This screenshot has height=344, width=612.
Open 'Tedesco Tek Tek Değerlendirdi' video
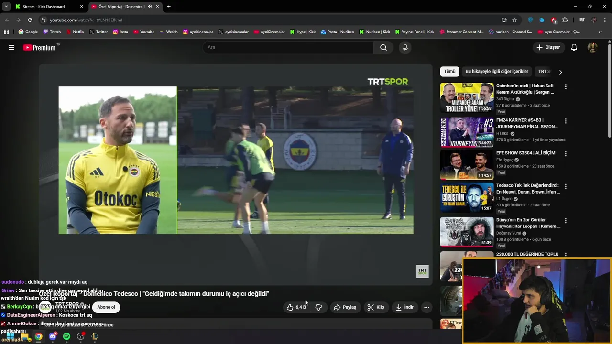527,188
